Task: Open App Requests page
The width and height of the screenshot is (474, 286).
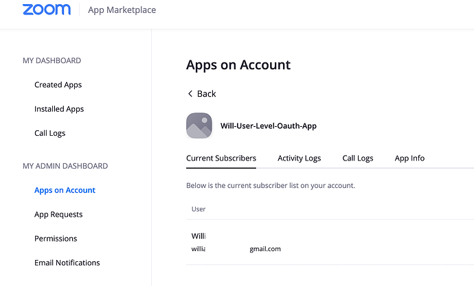Action: pyautogui.click(x=58, y=215)
